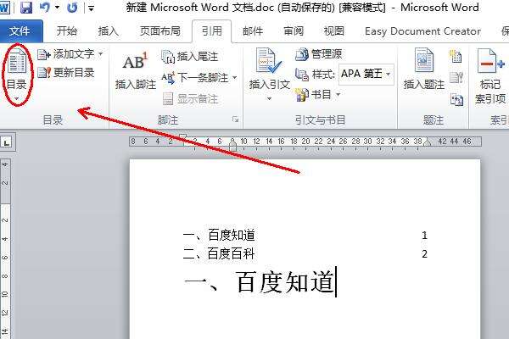Click the 书目 bibliography icon

[302, 95]
